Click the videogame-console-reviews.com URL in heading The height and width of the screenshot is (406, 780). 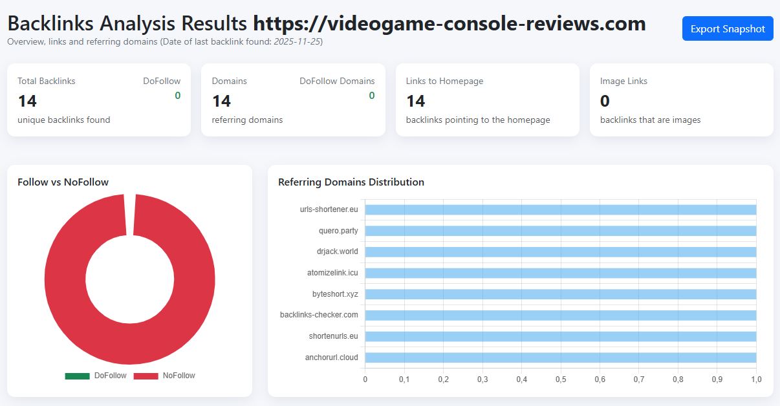pyautogui.click(x=450, y=23)
